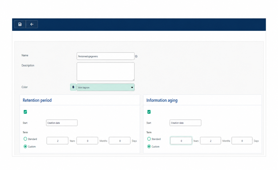Click the Retention period Years field
The width and height of the screenshot is (278, 170).
[x=58, y=141]
